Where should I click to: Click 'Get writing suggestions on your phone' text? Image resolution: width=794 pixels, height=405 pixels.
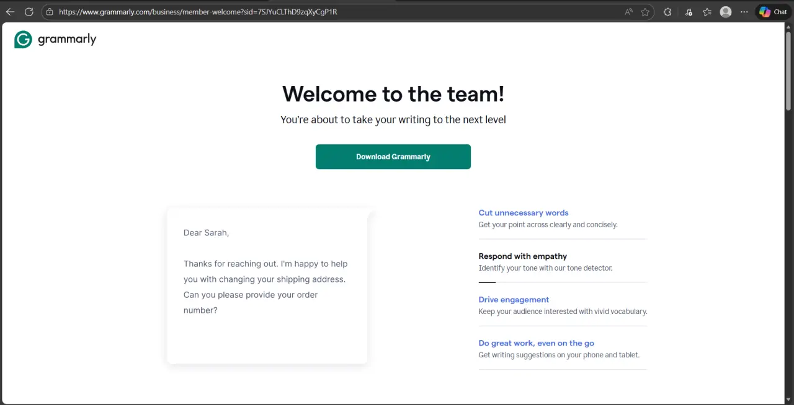559,355
